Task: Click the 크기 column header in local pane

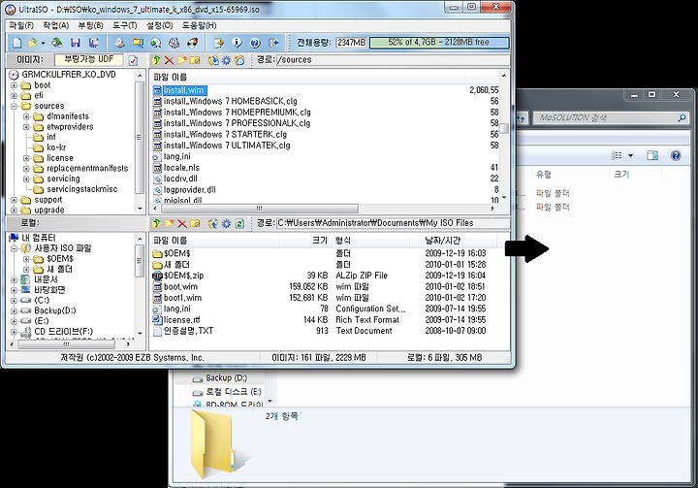Action: (x=305, y=241)
